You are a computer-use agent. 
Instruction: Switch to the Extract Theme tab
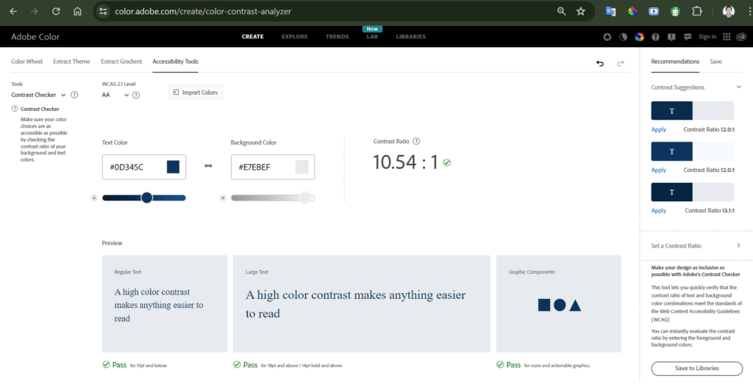tap(71, 62)
